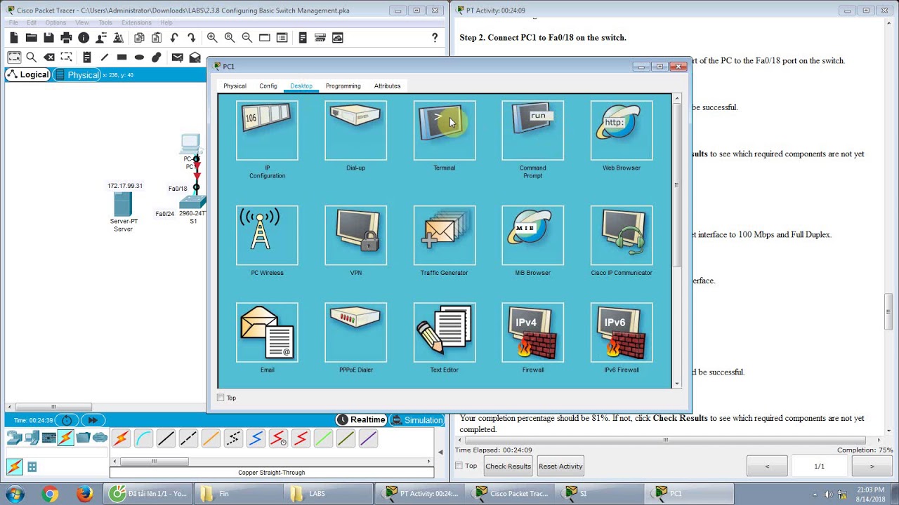899x505 pixels.
Task: Click the Help question mark icon
Action: (435, 38)
